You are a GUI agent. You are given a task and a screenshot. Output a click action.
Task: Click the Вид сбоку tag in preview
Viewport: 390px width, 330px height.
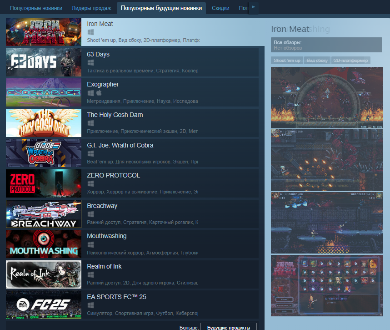coord(317,61)
